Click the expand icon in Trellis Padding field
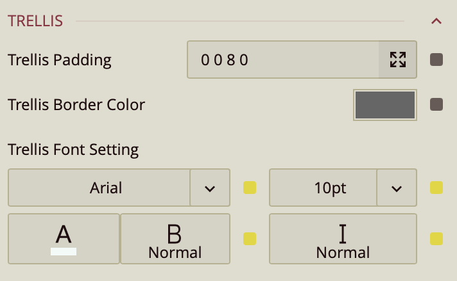This screenshot has width=457, height=281. click(x=398, y=60)
